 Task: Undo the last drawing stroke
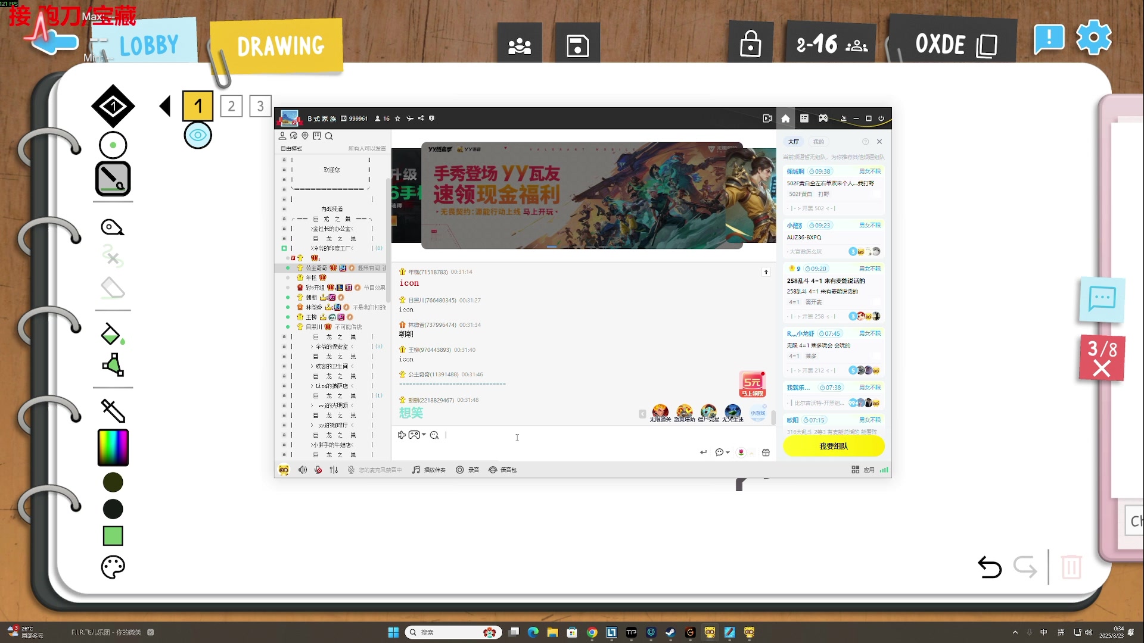tap(990, 567)
